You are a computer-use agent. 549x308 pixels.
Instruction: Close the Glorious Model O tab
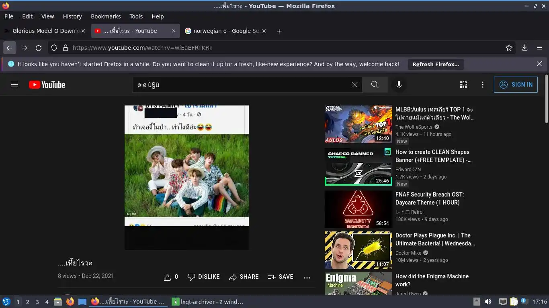click(83, 31)
